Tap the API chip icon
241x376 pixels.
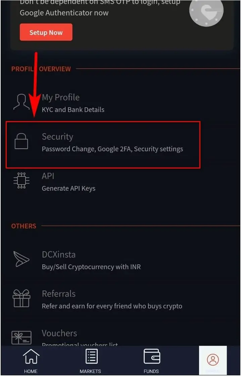click(21, 180)
